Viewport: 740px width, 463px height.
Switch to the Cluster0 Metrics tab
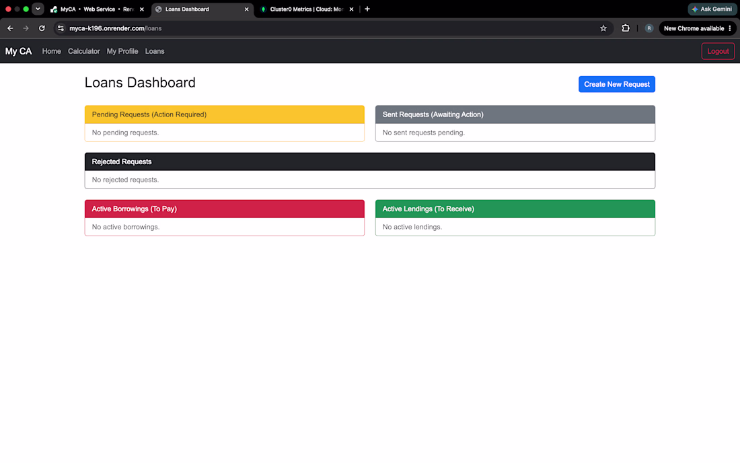click(x=307, y=9)
